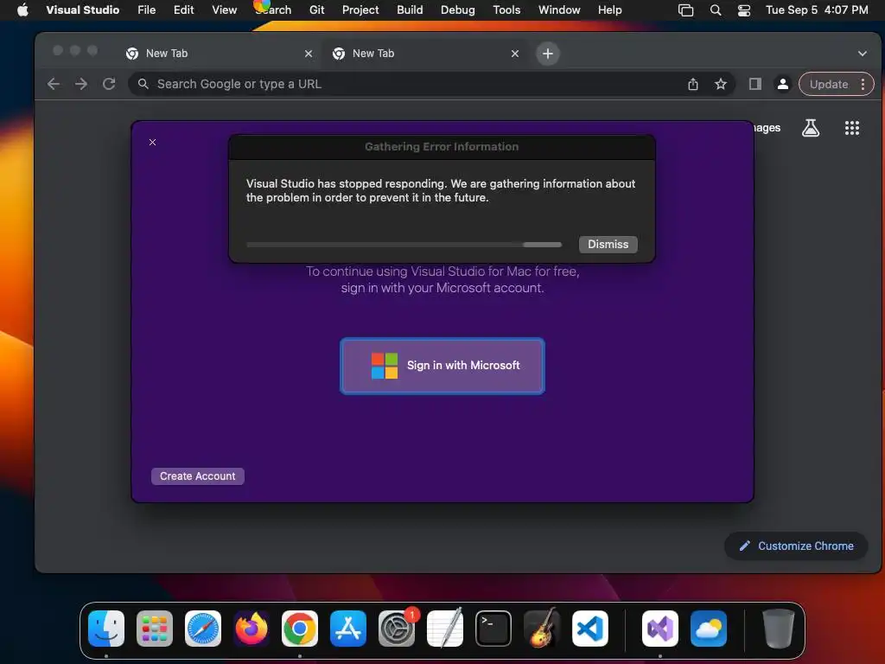The image size is (885, 664).
Task: Go back in Chrome
Action: pos(54,84)
